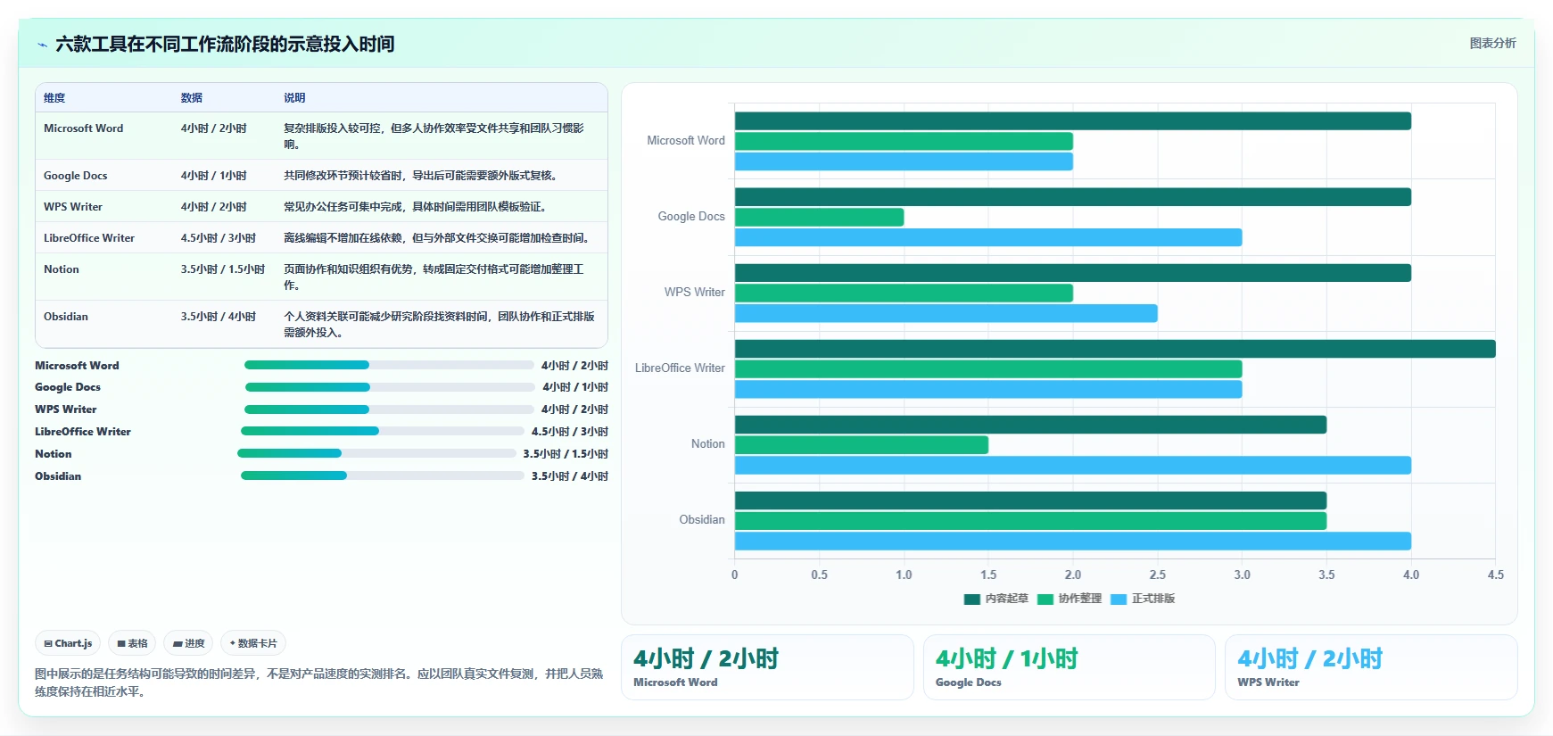Select the WPS Writer table row name
Image resolution: width=1553 pixels, height=736 pixels.
point(73,207)
